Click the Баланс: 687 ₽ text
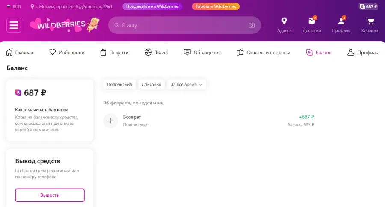 (301, 125)
